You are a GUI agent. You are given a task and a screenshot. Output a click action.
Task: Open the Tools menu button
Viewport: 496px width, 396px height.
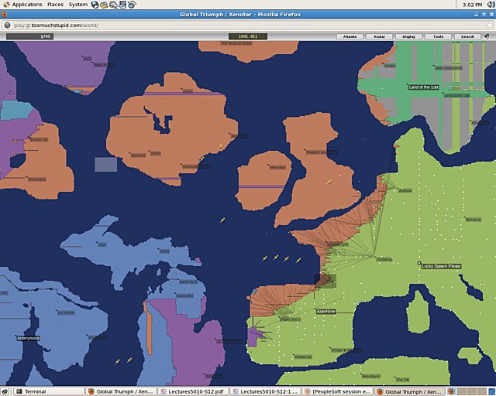(438, 36)
